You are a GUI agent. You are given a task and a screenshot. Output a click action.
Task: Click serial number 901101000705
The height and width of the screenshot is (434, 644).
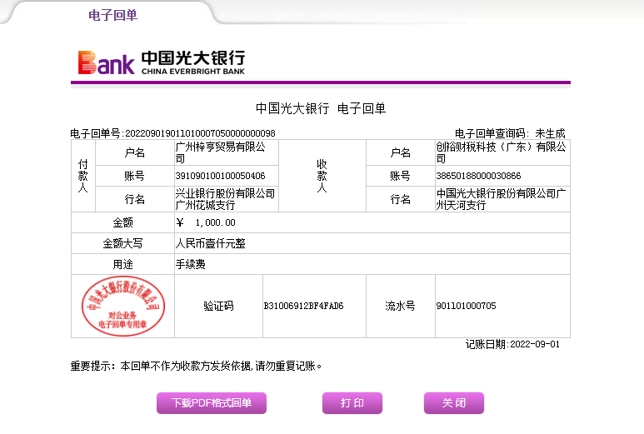467,306
